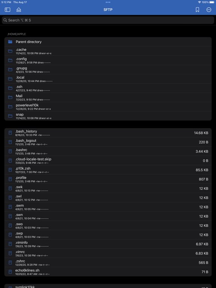Open the more options ellipsis menu

click(x=209, y=9)
